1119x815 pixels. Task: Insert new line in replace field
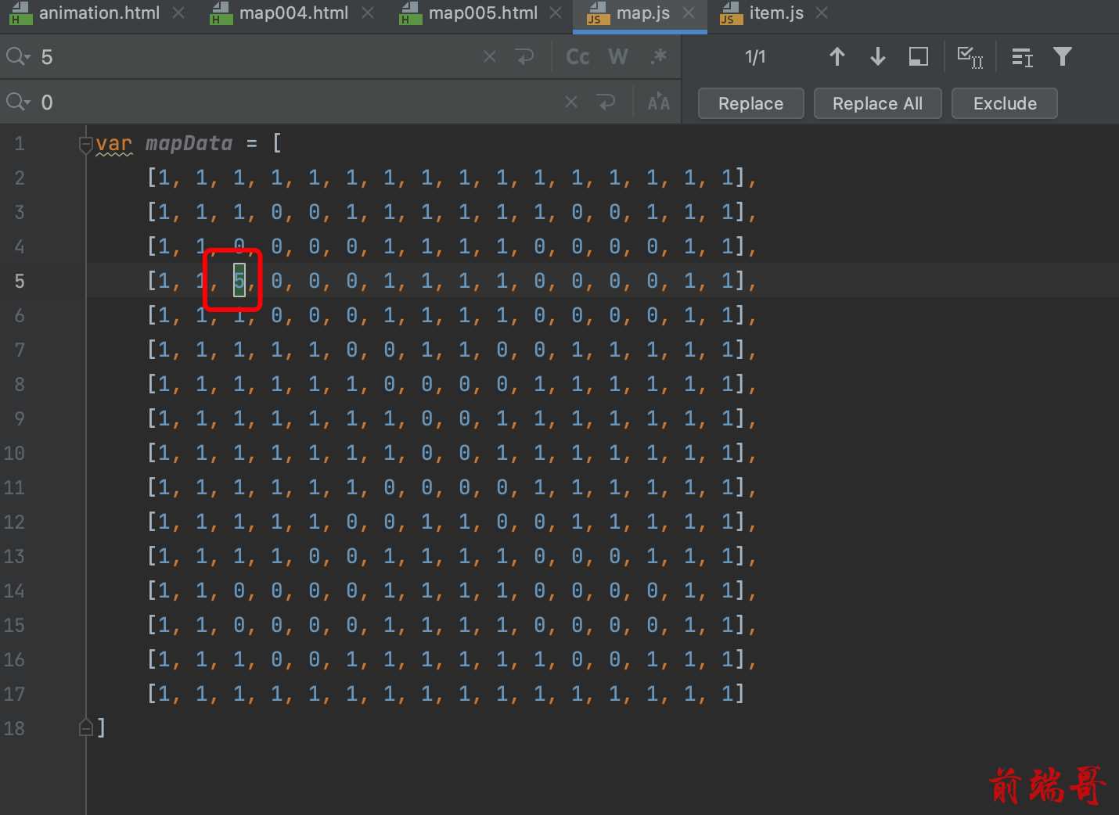606,102
